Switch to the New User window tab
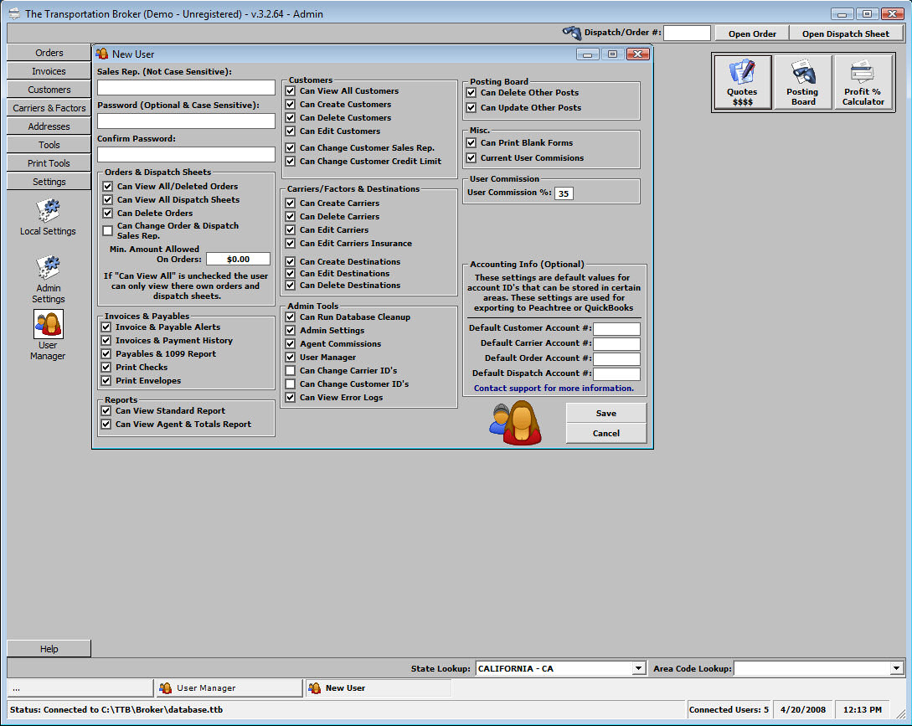 [378, 688]
